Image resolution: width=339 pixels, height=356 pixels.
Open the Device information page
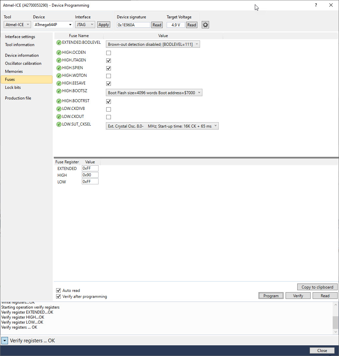(x=22, y=55)
